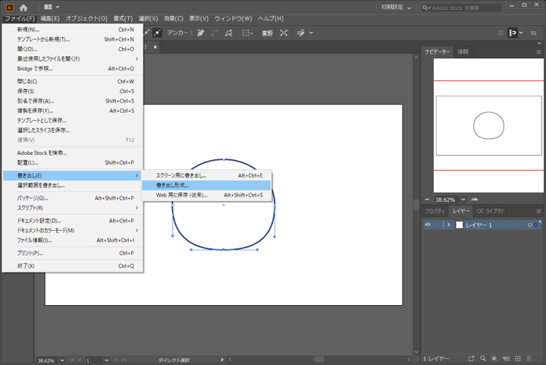Click the status bar ダイレクト選択 flyout arrow
The height and width of the screenshot is (365, 546).
222,360
